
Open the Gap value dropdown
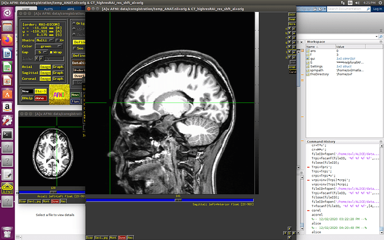[41, 52]
